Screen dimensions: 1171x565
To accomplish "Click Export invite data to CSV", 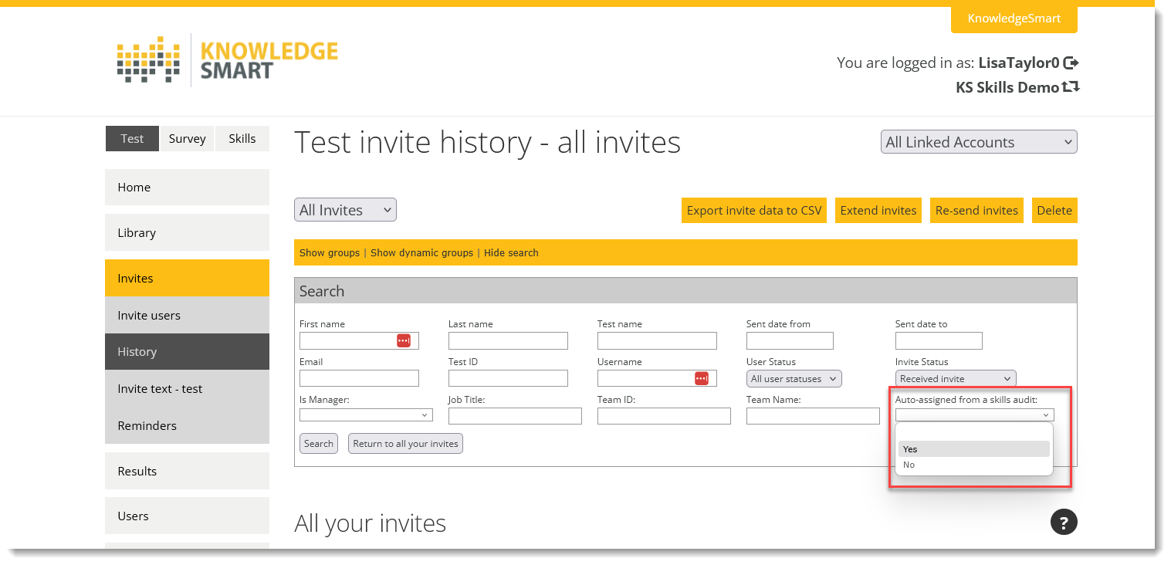I will click(x=754, y=211).
